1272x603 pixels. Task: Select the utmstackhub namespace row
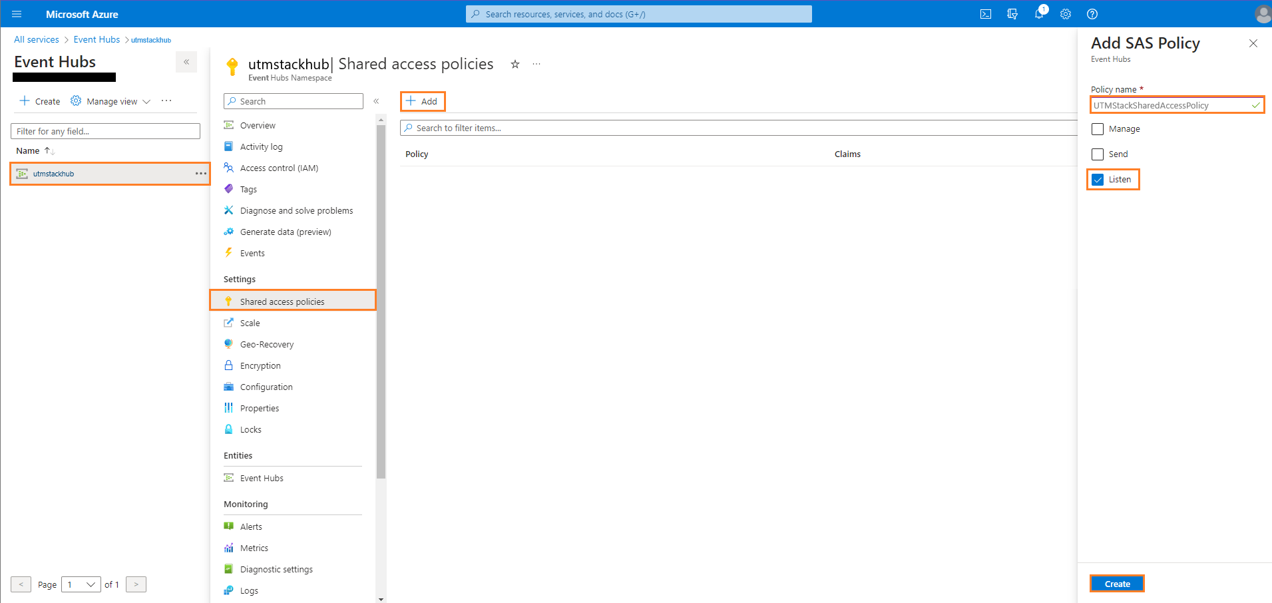click(x=110, y=174)
